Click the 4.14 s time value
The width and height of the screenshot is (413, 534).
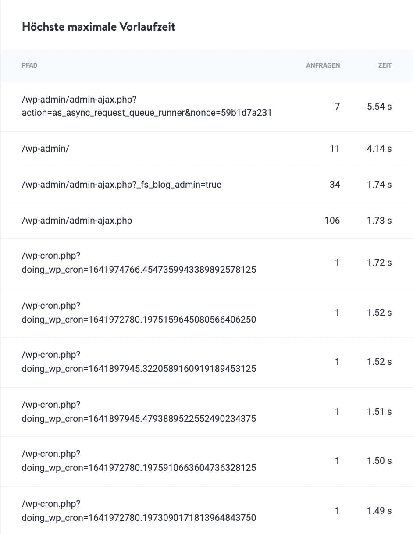379,149
